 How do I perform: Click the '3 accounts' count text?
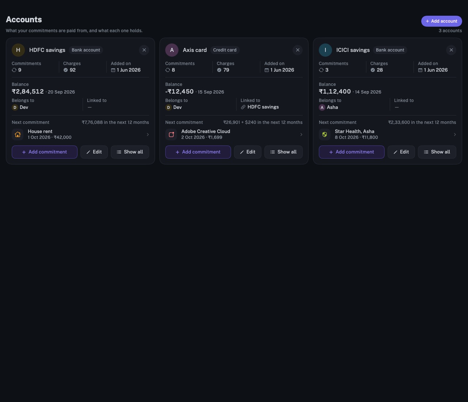point(450,31)
